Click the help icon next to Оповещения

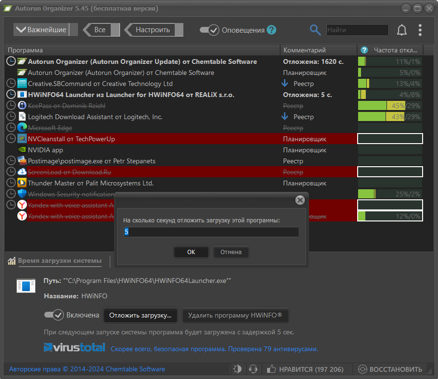271,30
